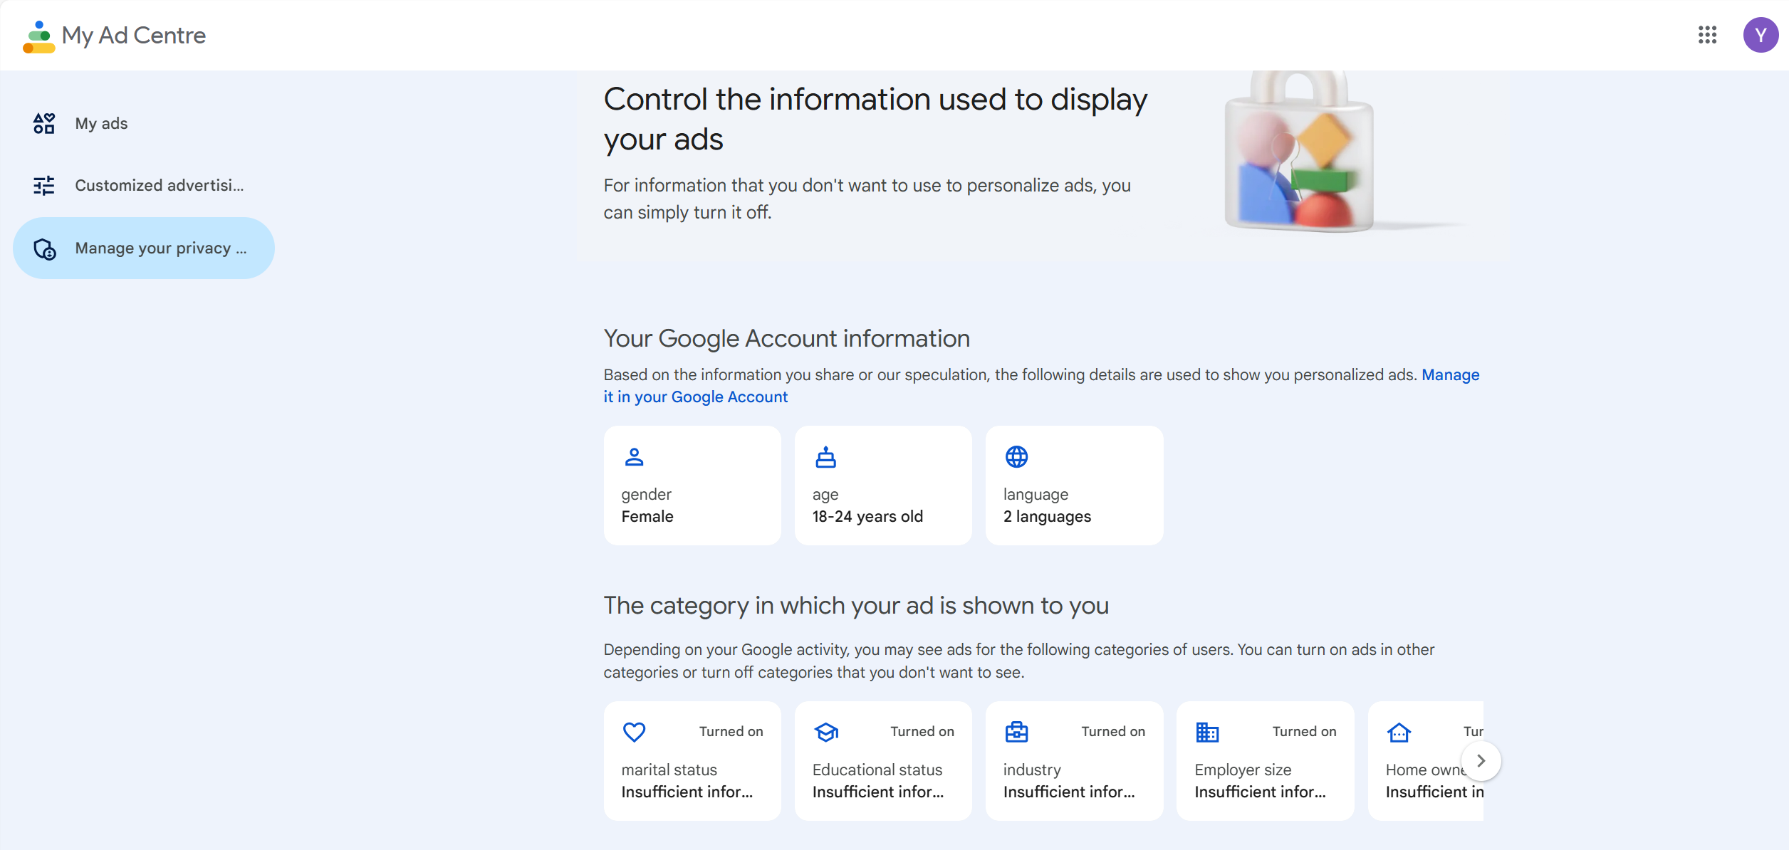Toggle Educational status Turned on label
1789x850 pixels.
point(922,732)
